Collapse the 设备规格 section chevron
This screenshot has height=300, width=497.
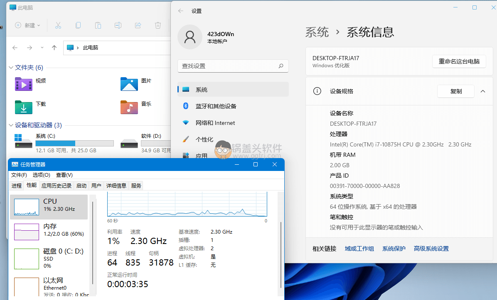coord(483,91)
